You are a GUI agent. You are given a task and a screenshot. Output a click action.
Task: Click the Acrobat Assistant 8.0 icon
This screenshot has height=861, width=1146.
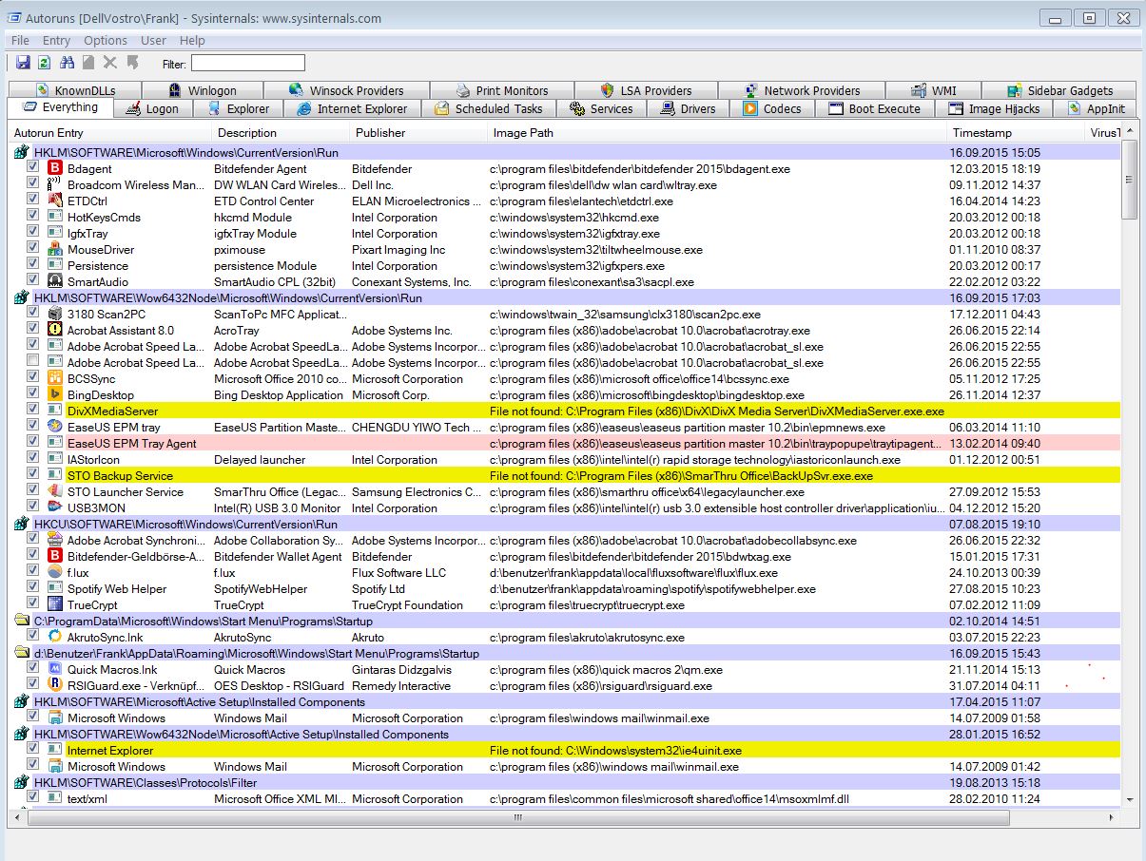point(55,331)
